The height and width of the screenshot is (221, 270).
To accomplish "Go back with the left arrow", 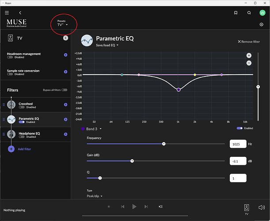I will tap(20, 13).
